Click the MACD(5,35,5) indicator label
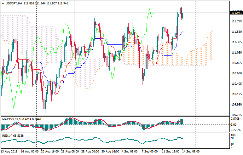 (x=11, y=119)
